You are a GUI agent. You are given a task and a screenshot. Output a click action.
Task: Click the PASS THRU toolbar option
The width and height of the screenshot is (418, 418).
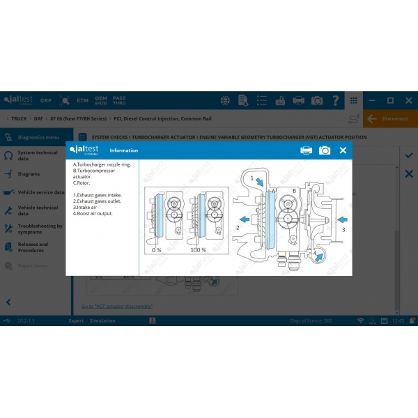(x=119, y=100)
